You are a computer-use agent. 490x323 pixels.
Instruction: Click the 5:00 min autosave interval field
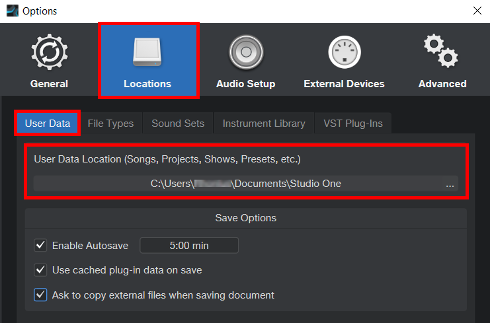pyautogui.click(x=189, y=246)
